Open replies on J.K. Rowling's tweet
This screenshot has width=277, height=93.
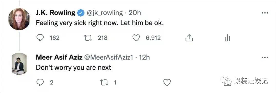(40, 38)
